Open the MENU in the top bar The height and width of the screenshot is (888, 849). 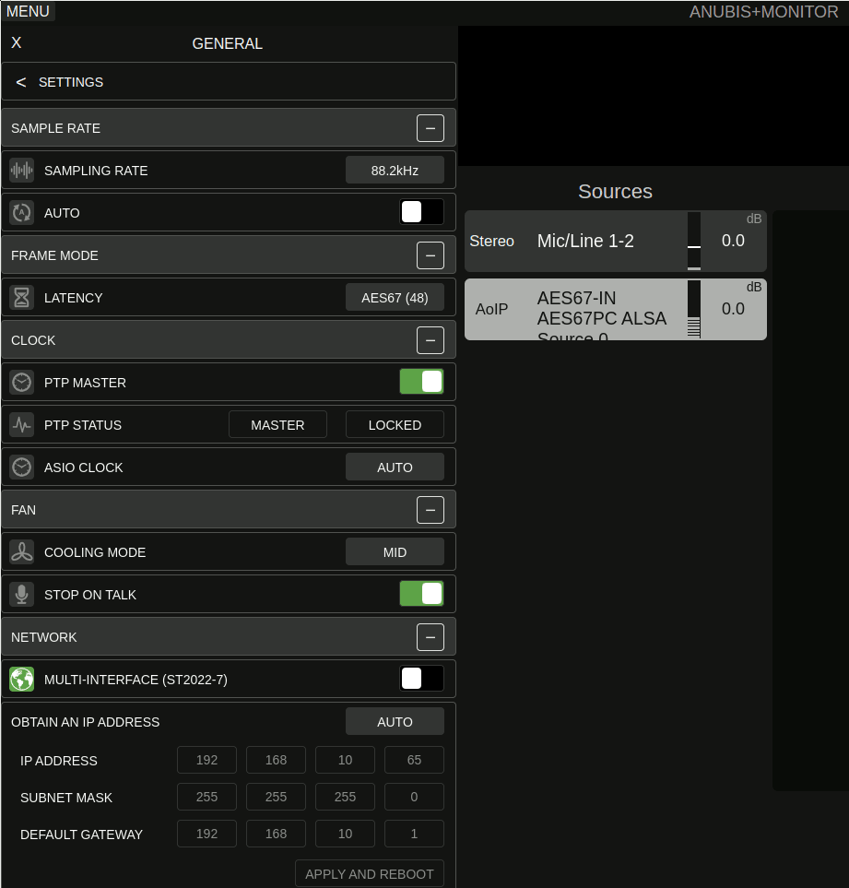tap(28, 11)
